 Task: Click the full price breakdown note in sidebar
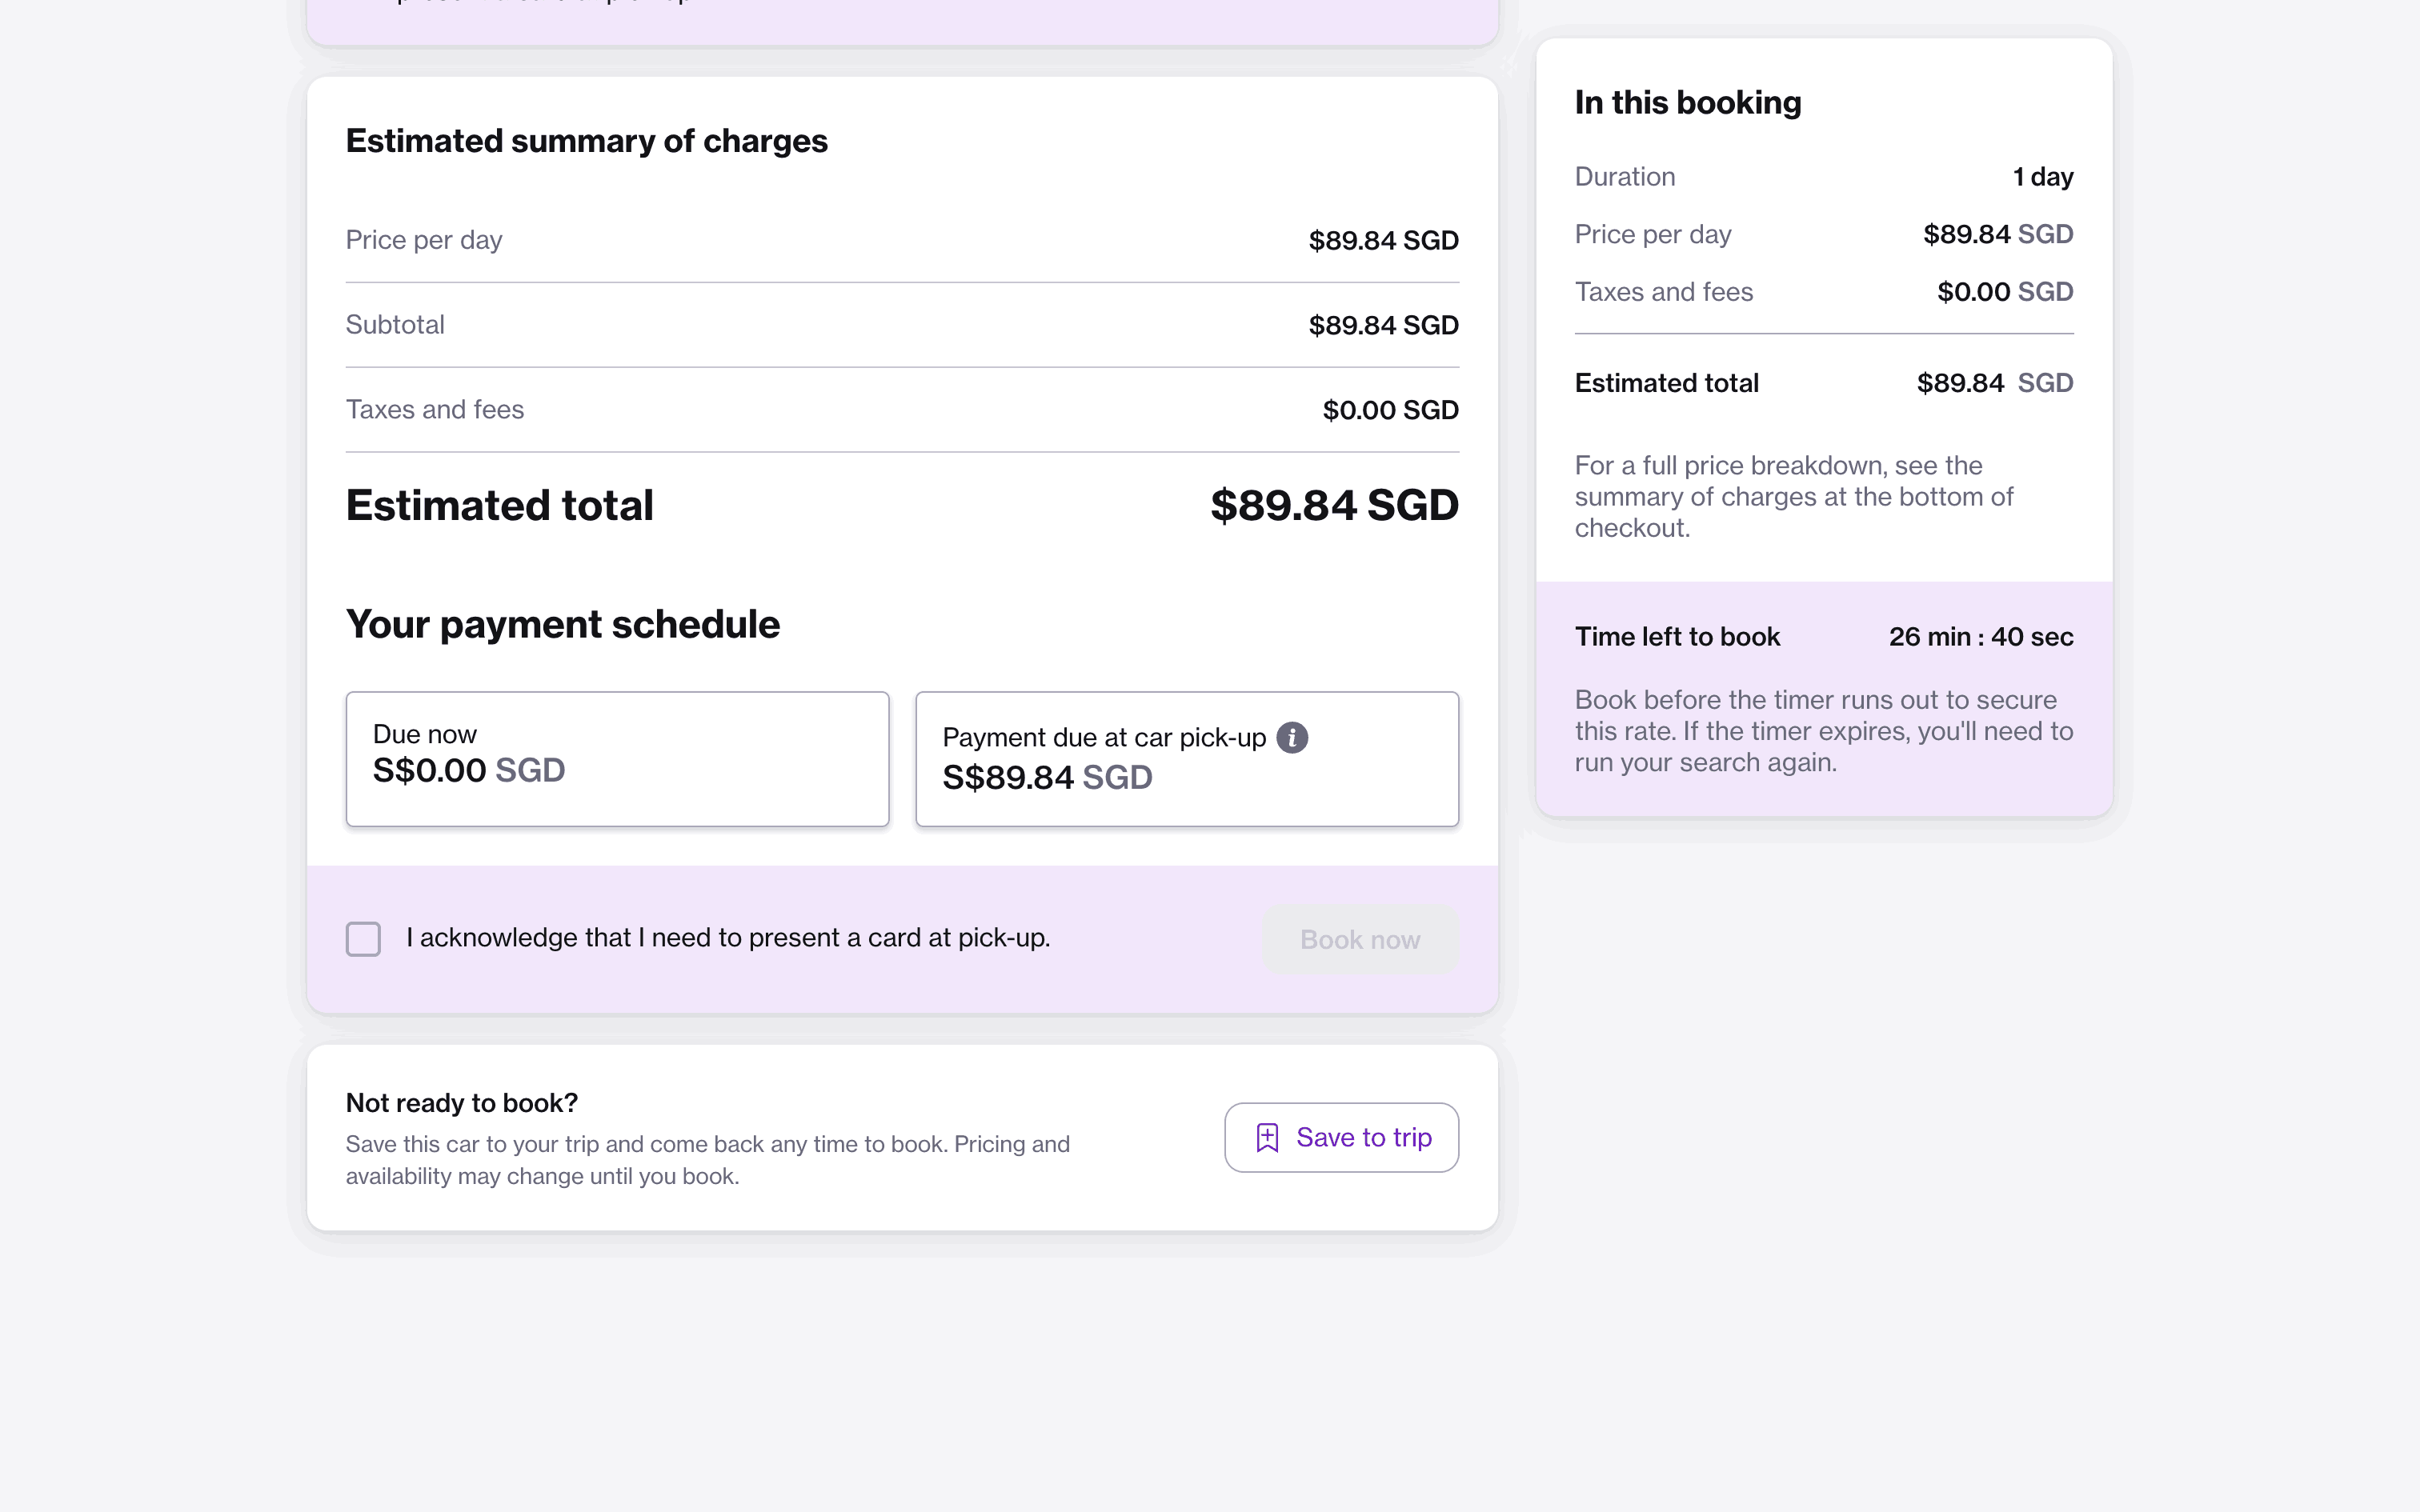(x=1793, y=497)
